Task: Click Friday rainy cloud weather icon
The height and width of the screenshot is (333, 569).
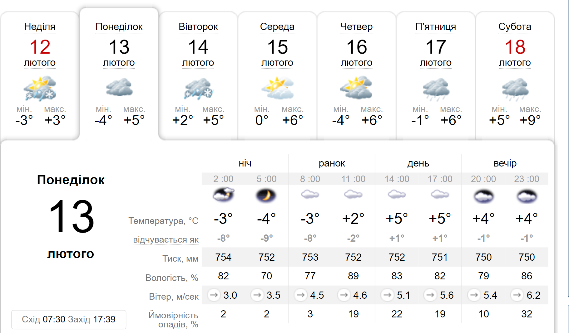Action: (x=436, y=89)
